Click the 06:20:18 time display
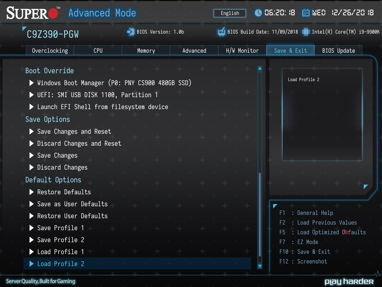The height and width of the screenshot is (287, 382). [280, 13]
